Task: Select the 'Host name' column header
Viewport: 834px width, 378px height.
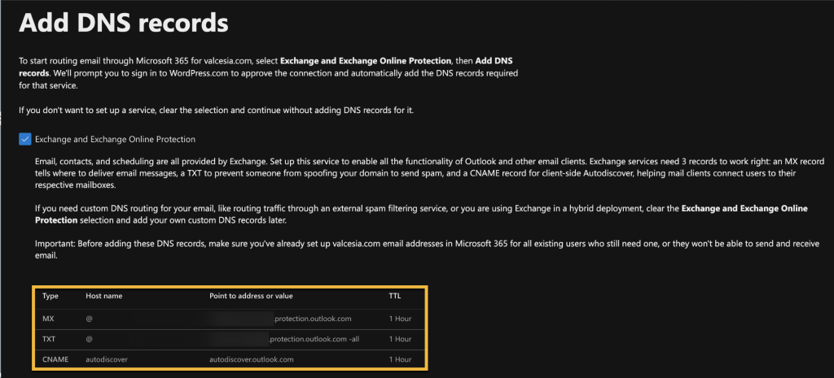Action: point(104,297)
